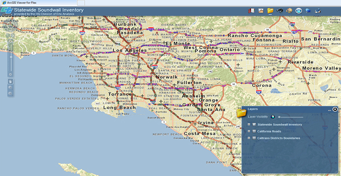This screenshot has height=176, width=341.
Task: Expand the Statewide Soundwall Inventory layer
Action: pyautogui.click(x=249, y=125)
